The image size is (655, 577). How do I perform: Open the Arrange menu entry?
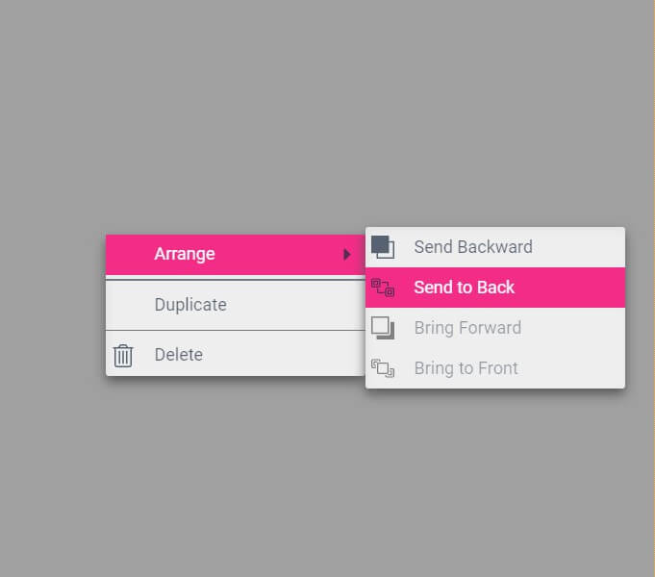click(x=185, y=254)
